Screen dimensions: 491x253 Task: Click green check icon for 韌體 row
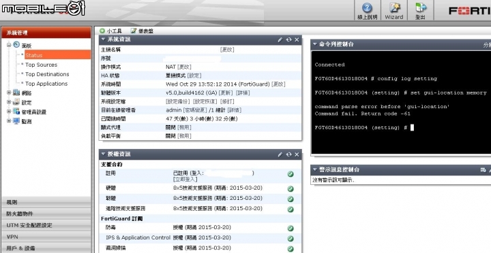(291, 199)
